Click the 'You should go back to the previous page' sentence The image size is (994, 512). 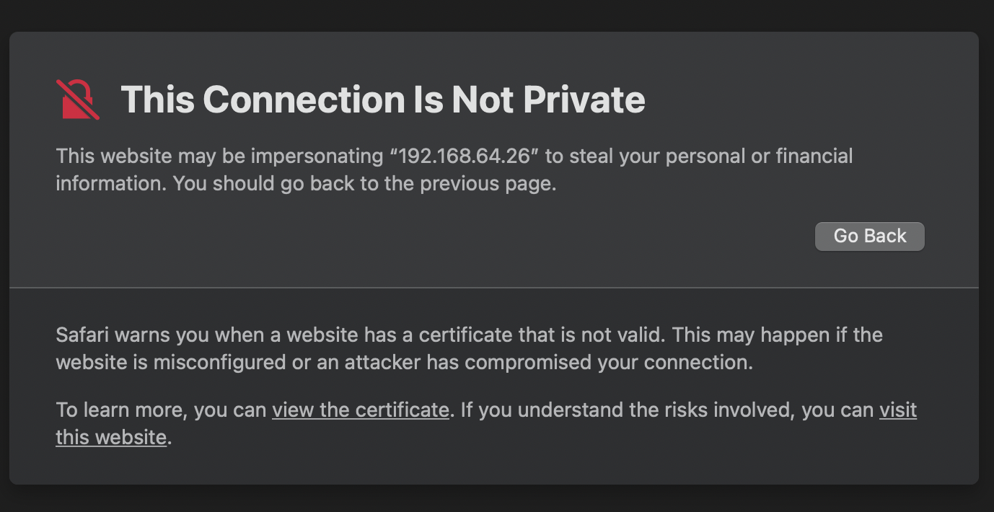tap(365, 184)
